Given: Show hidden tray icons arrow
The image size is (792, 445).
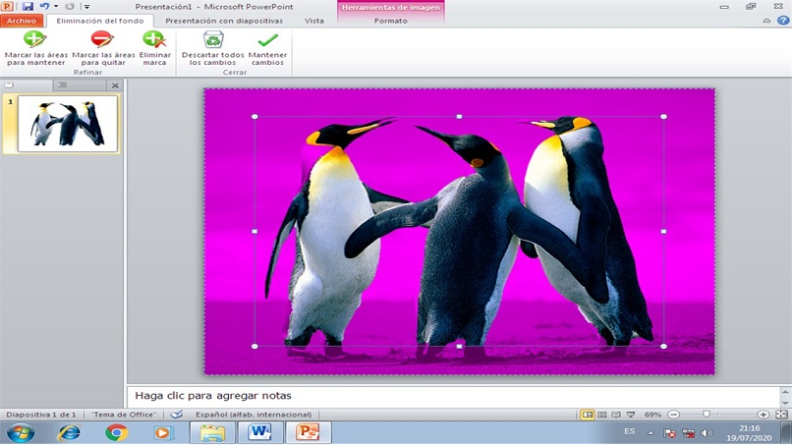Looking at the screenshot, I should point(651,433).
